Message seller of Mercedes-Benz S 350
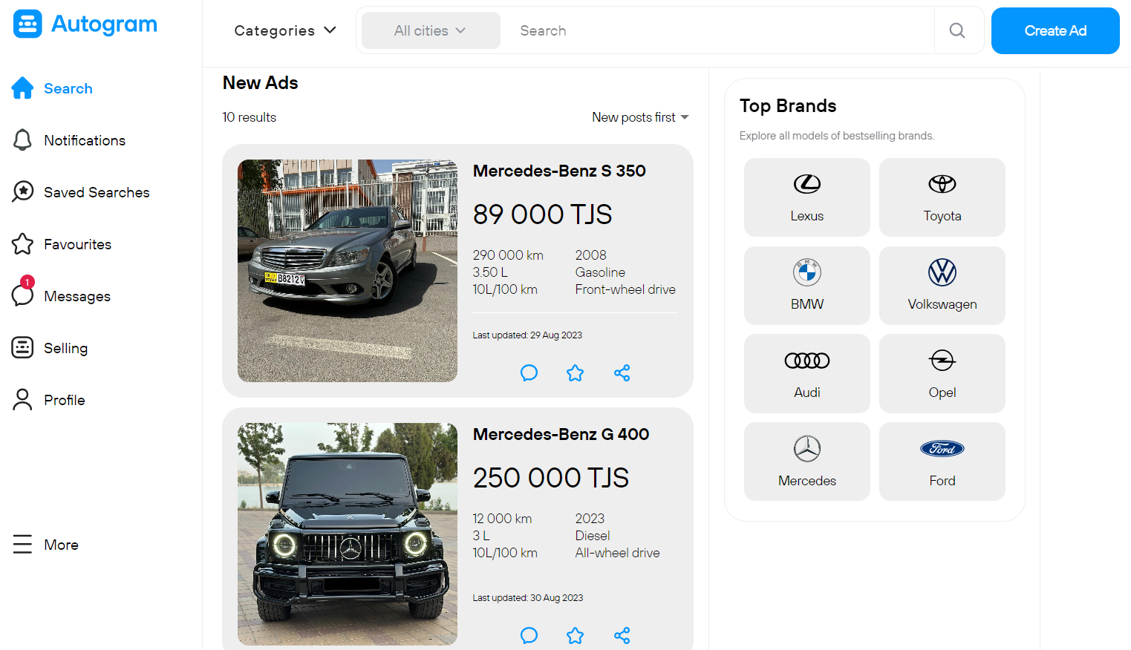 [529, 372]
